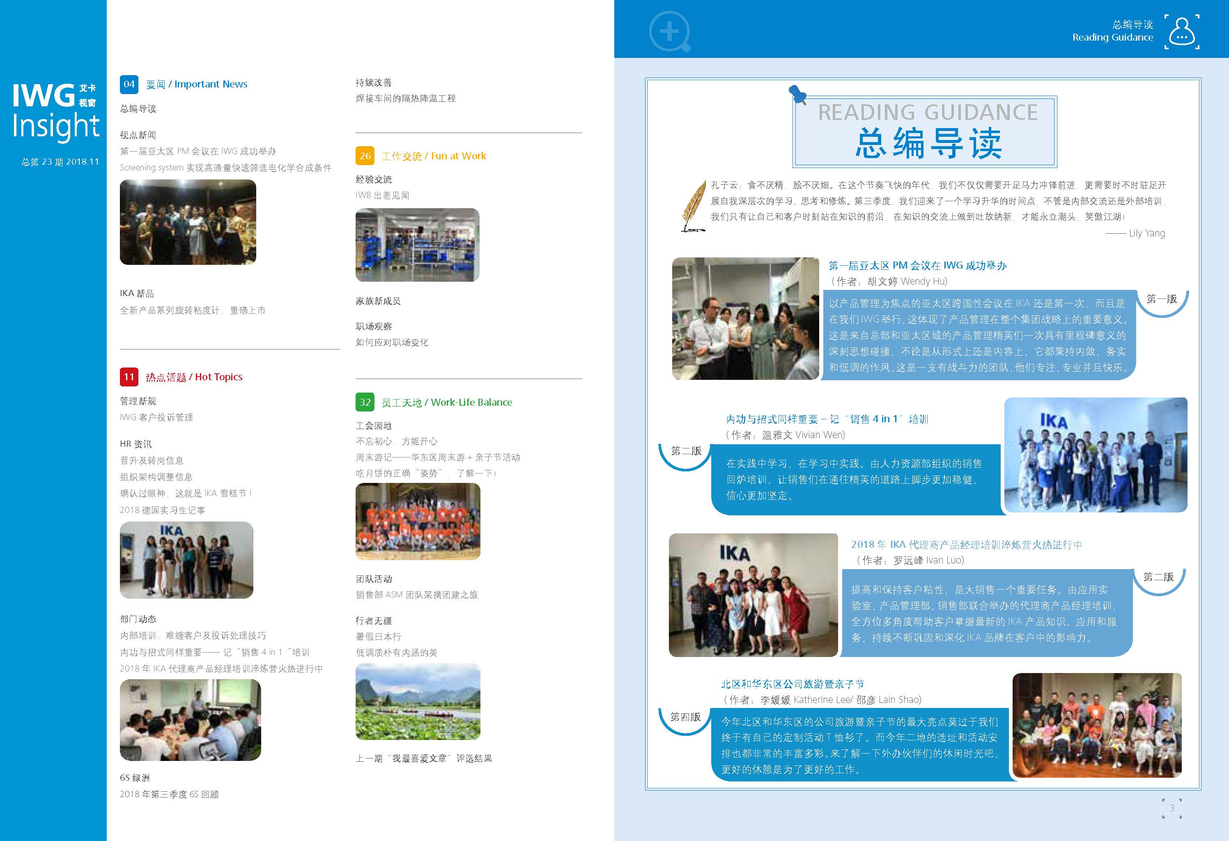Click the page number 3 marker

1172,808
